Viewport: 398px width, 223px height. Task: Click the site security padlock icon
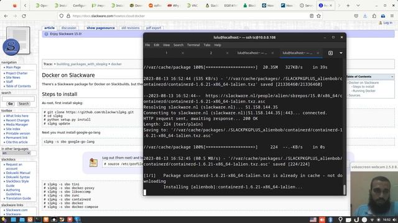(x=68, y=16)
